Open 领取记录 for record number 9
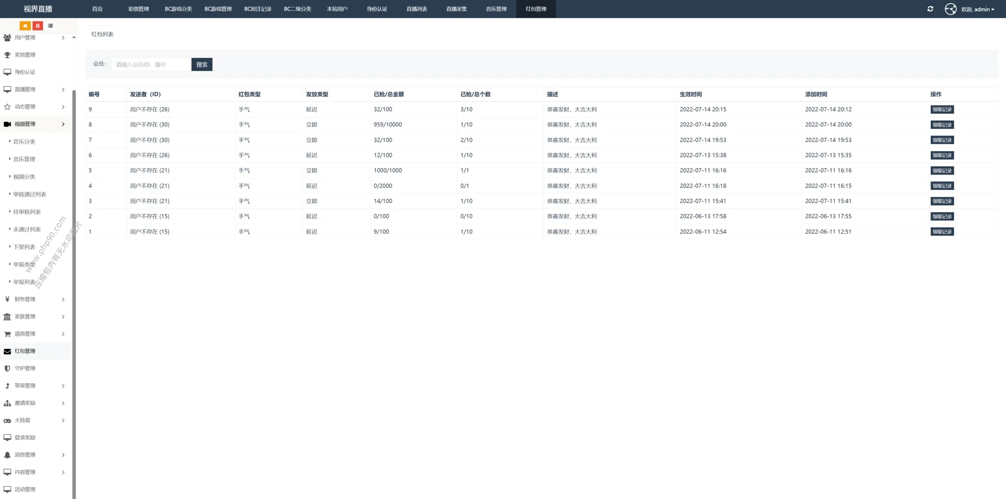This screenshot has height=499, width=1006. [x=942, y=110]
